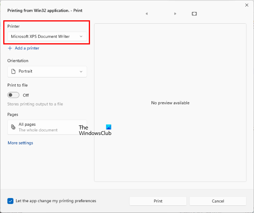This screenshot has height=213, width=254.
Task: Open the Pages All pages dropdown
Action: click(x=47, y=127)
